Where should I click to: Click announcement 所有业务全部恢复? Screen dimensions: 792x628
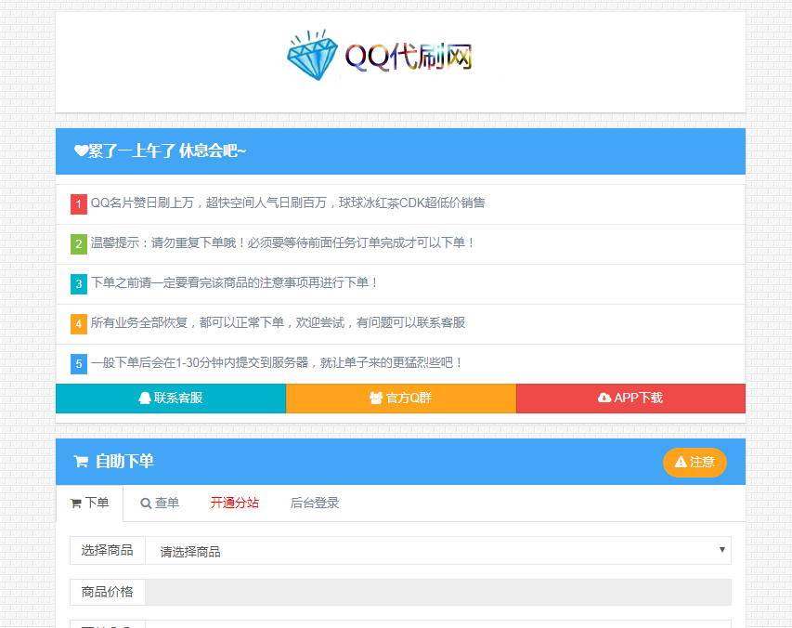278,323
